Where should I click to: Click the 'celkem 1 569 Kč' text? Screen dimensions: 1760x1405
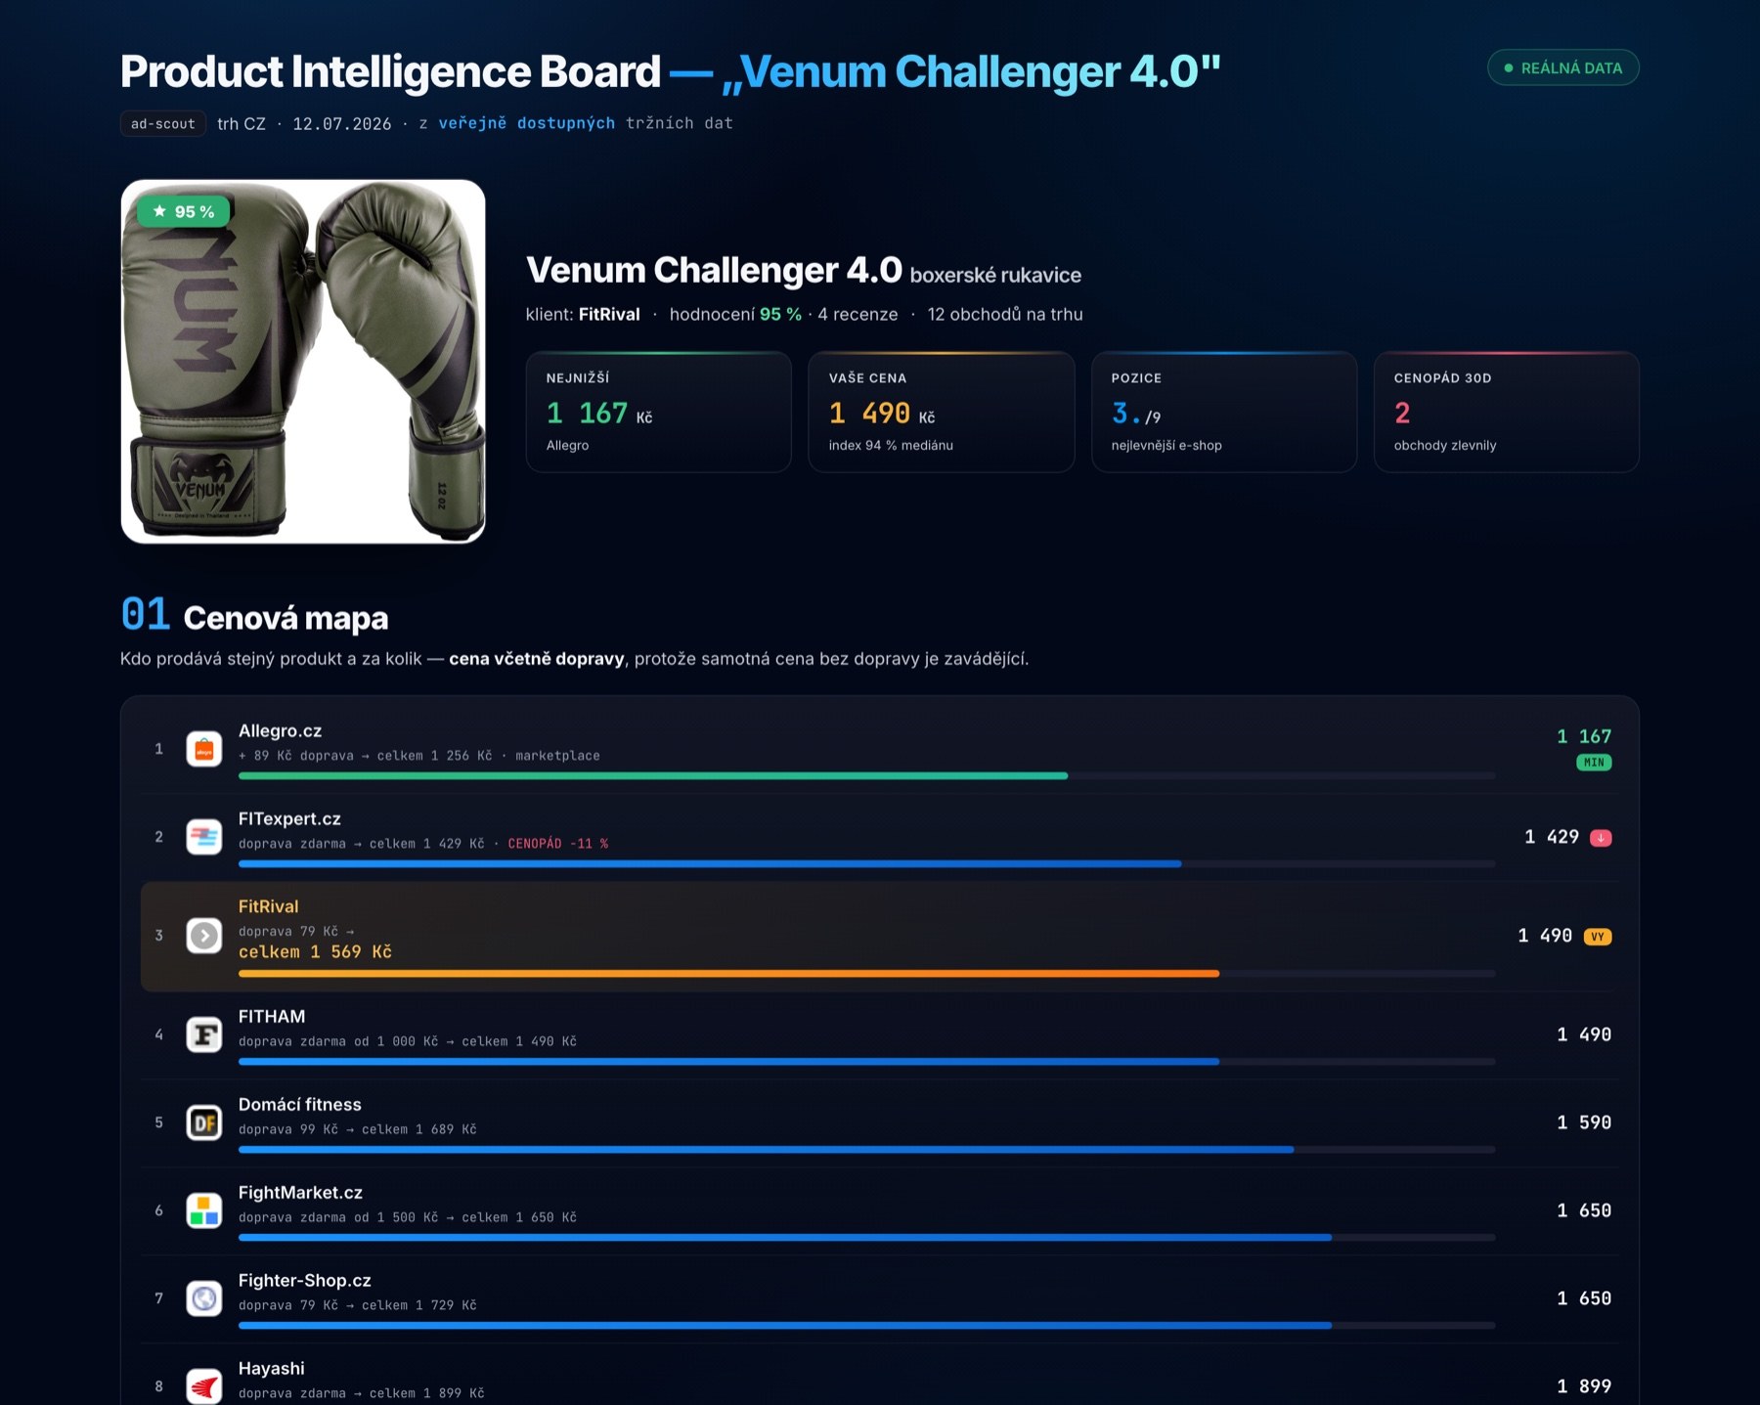pos(315,952)
